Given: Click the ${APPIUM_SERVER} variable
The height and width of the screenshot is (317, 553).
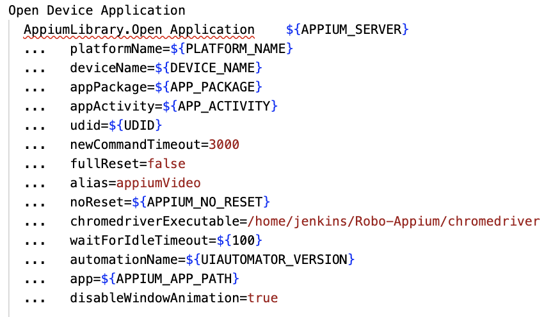Looking at the screenshot, I should pos(348,29).
